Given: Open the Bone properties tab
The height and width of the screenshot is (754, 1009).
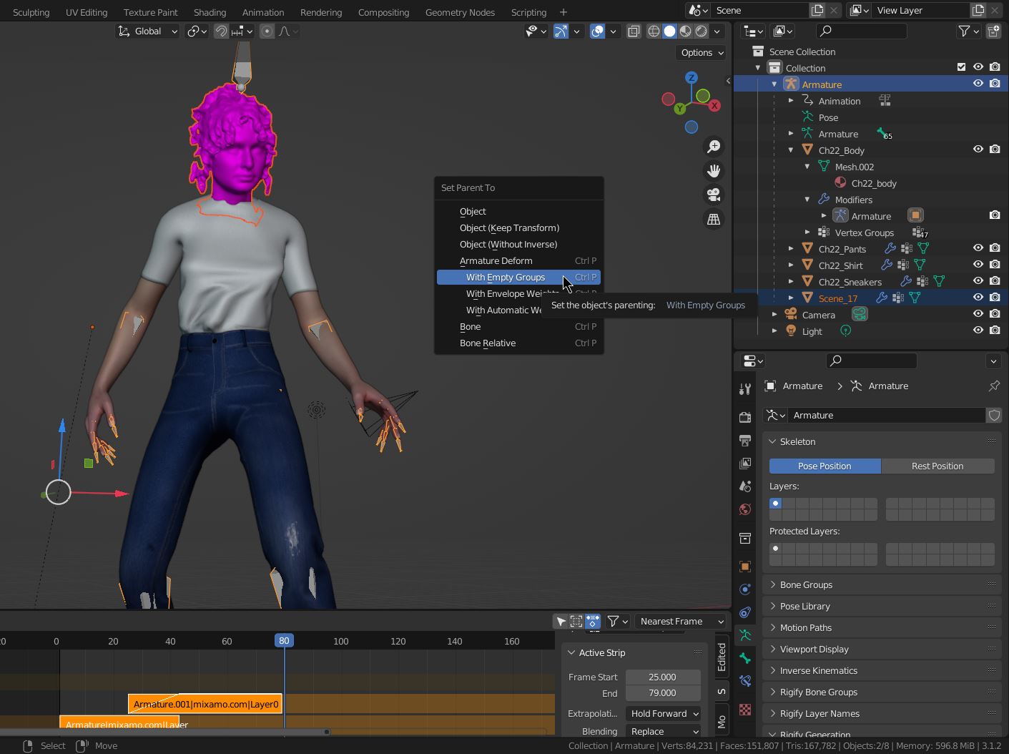Looking at the screenshot, I should [745, 658].
